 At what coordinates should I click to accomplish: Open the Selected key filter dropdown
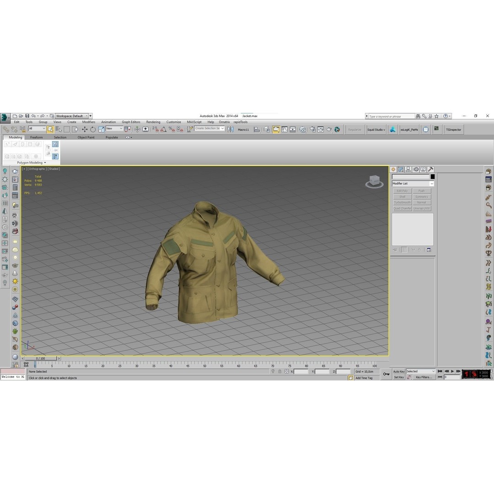(420, 371)
